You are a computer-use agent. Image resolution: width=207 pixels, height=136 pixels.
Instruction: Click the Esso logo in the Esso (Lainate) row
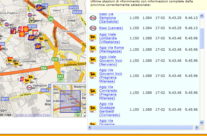coord(93,28)
